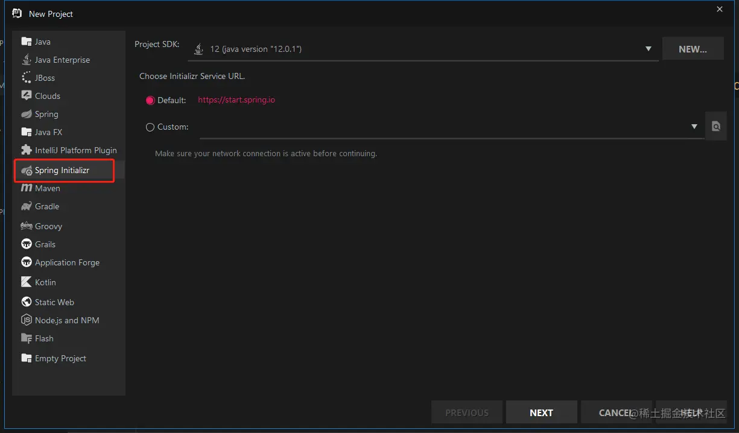This screenshot has height=433, width=739.
Task: Click the Spring leaf icon
Action: [26, 114]
